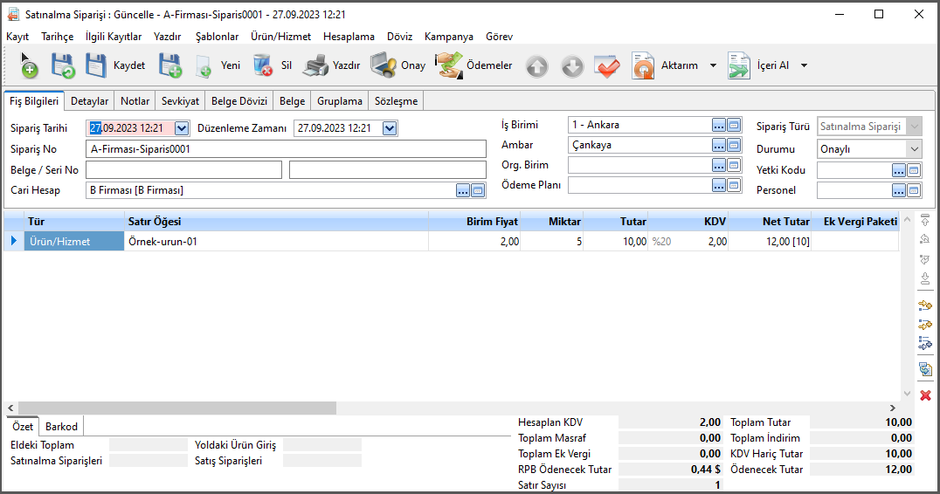
Task: Click the Sipariş No input field
Action: coord(286,149)
